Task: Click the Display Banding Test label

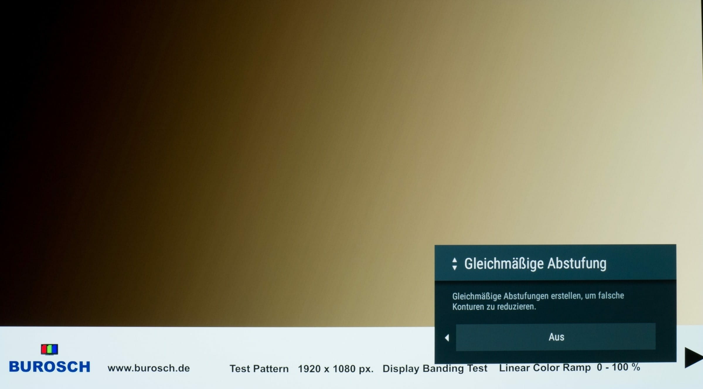Action: [435, 368]
